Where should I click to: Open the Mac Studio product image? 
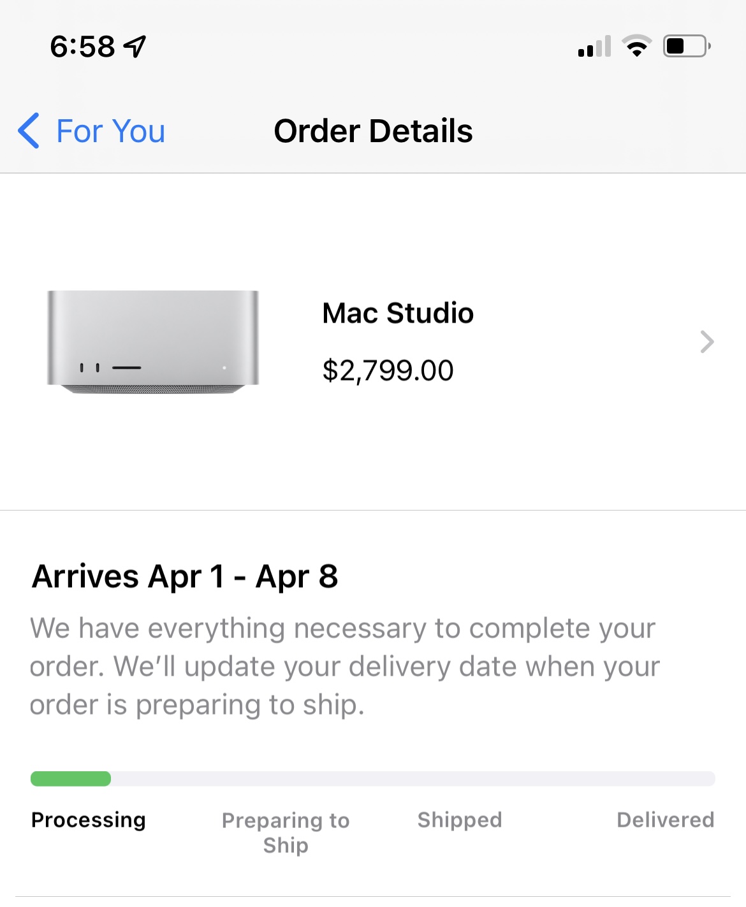click(153, 342)
